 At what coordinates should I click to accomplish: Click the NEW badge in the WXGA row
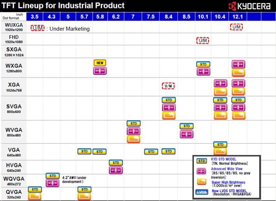point(100,63)
